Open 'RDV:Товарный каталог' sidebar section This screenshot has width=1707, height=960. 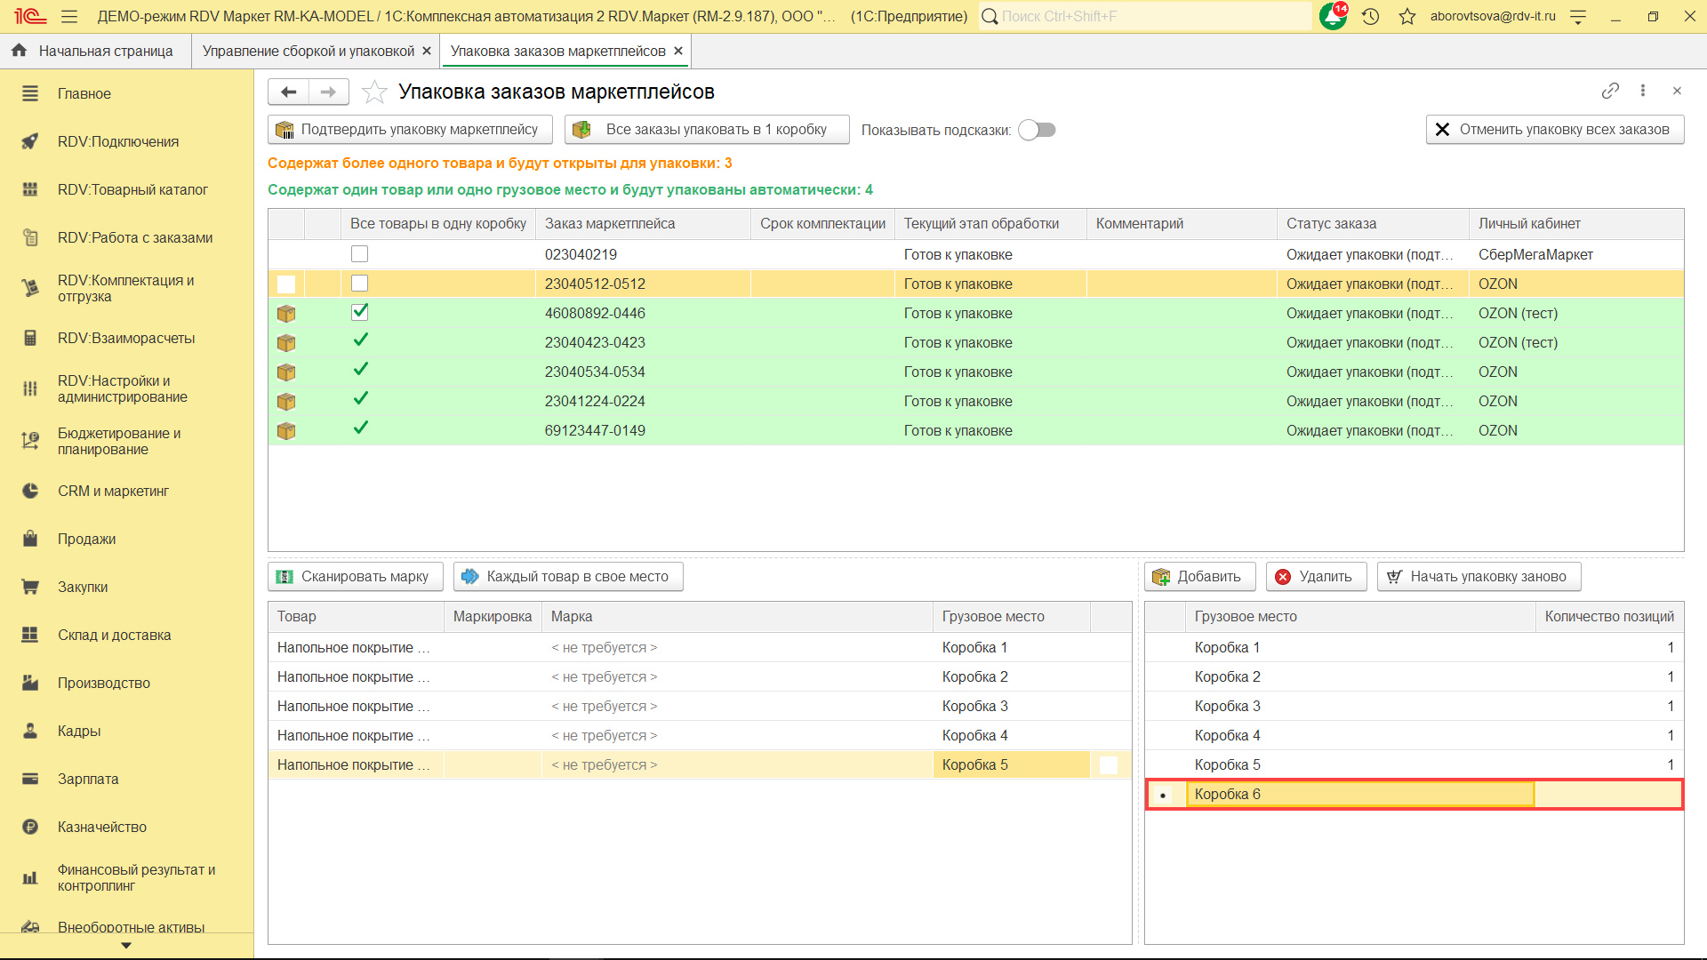tap(132, 189)
